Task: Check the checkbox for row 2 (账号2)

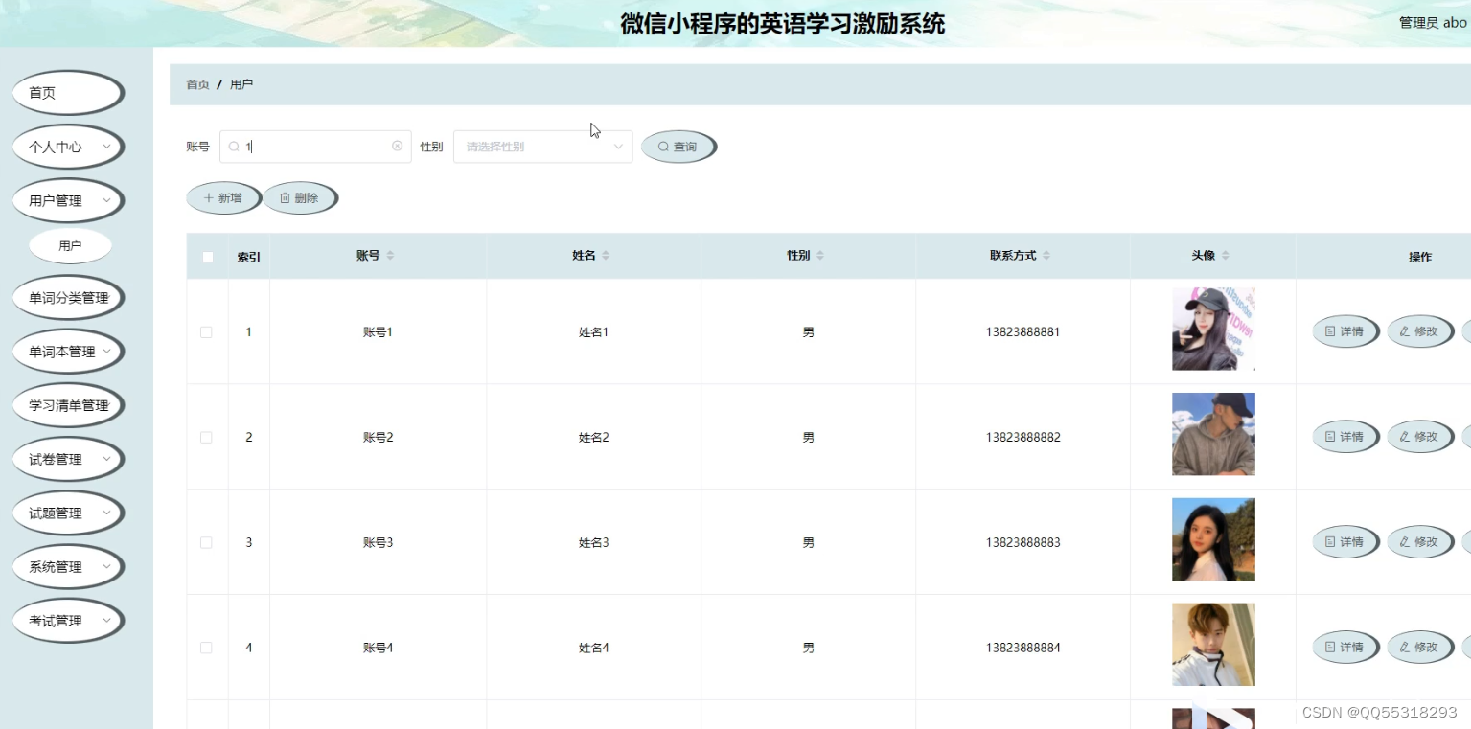Action: (x=206, y=436)
